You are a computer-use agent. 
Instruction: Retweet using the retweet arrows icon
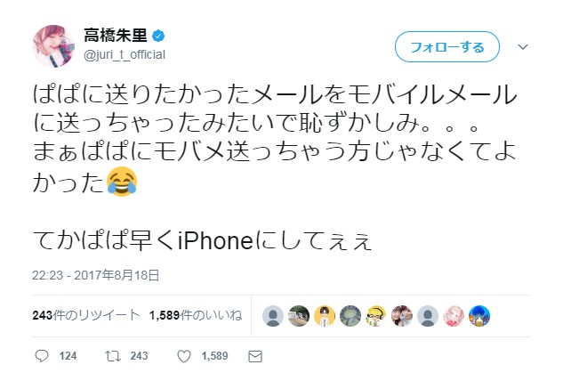click(113, 356)
